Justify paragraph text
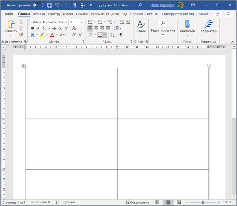This screenshot has width=237, height=206. click(108, 28)
